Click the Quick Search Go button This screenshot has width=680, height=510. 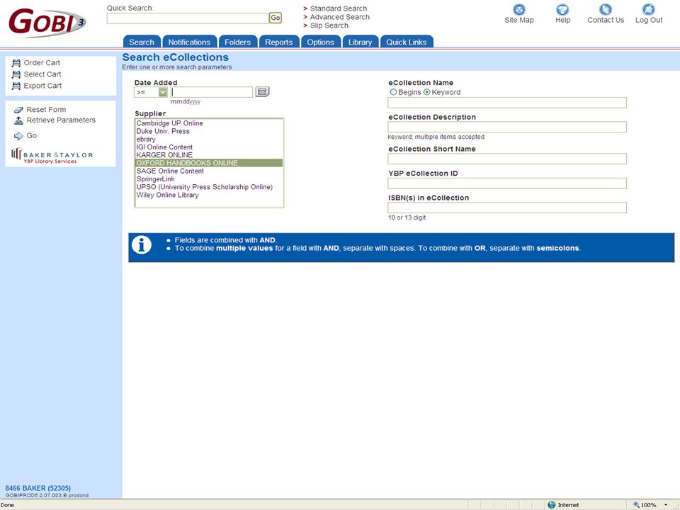click(x=276, y=18)
